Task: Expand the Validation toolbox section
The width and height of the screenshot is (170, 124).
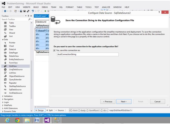Action: (x=3, y=96)
